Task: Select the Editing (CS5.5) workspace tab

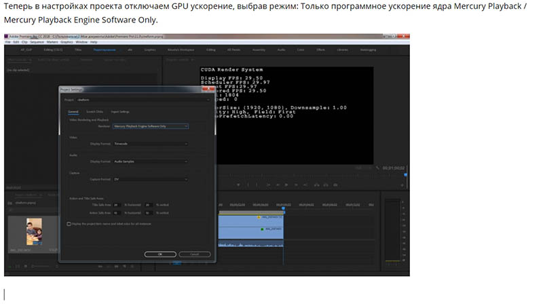Action: pos(53,50)
